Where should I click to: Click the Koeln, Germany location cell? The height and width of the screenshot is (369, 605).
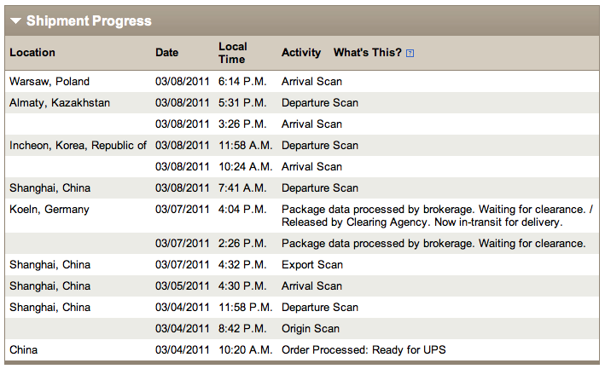coord(49,209)
